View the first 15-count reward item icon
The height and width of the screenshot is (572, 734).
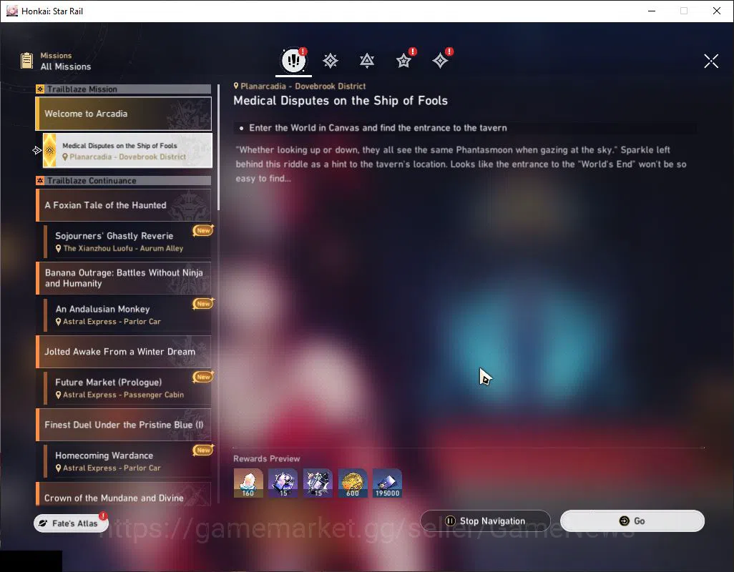coord(283,483)
